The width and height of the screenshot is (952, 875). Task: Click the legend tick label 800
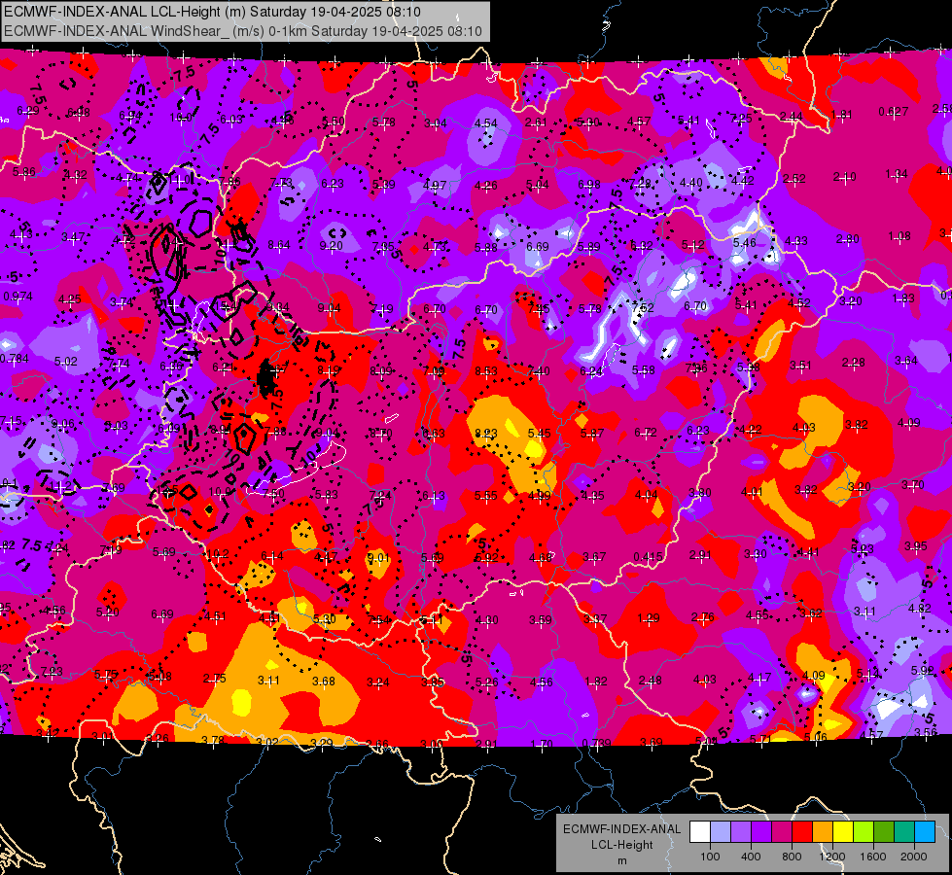(792, 857)
